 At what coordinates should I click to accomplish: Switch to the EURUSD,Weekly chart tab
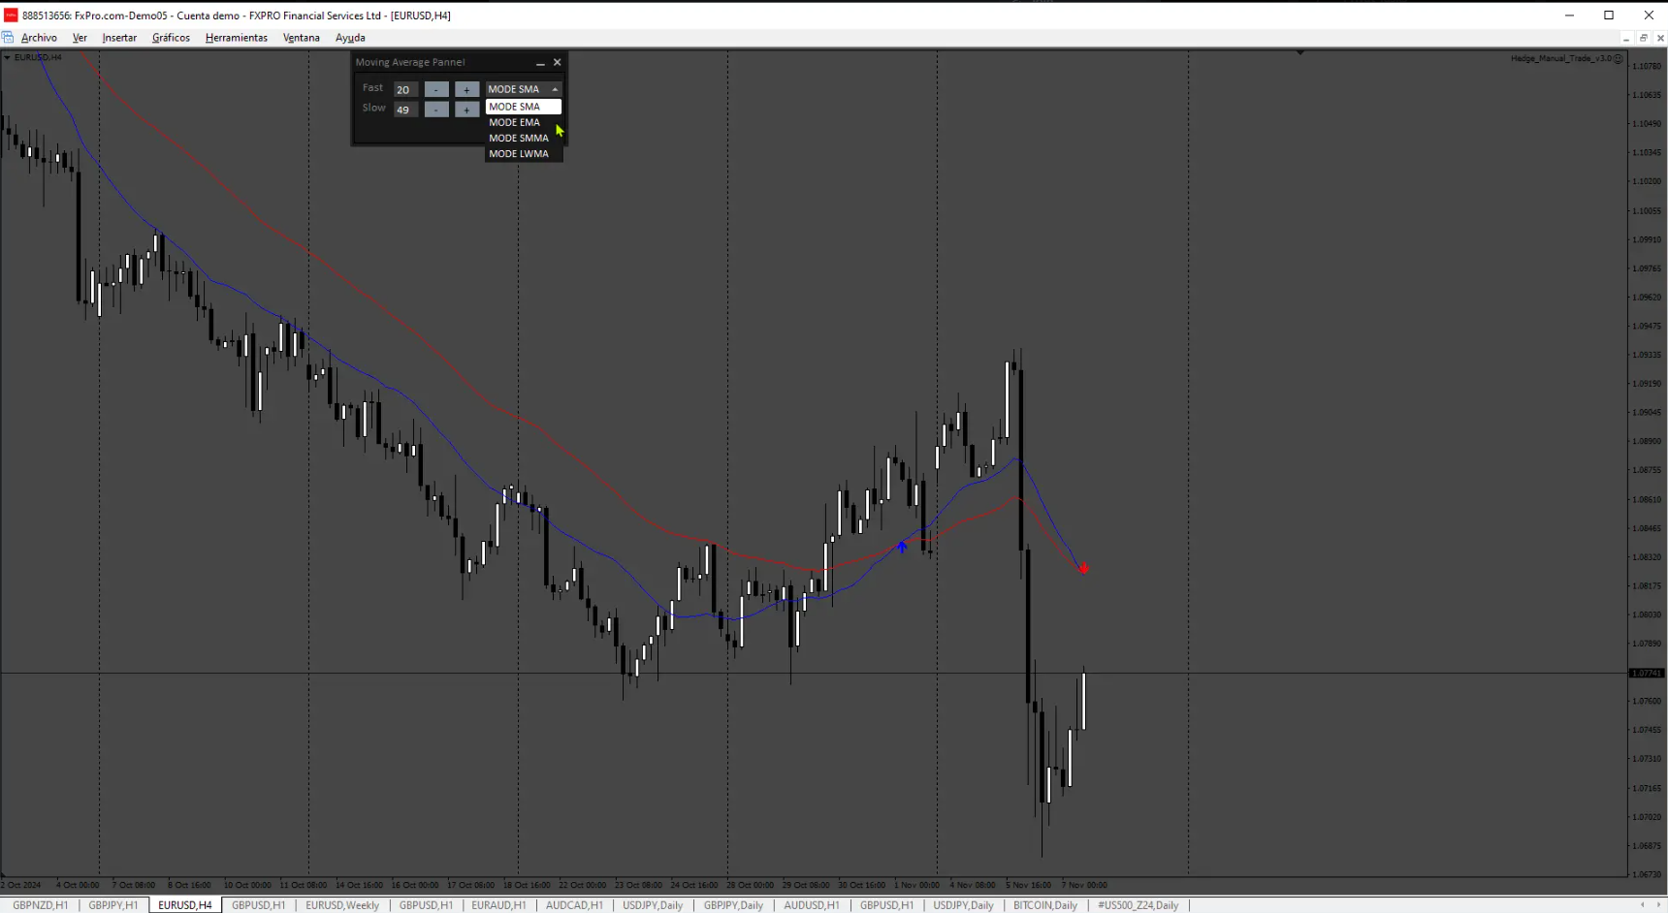[342, 905]
